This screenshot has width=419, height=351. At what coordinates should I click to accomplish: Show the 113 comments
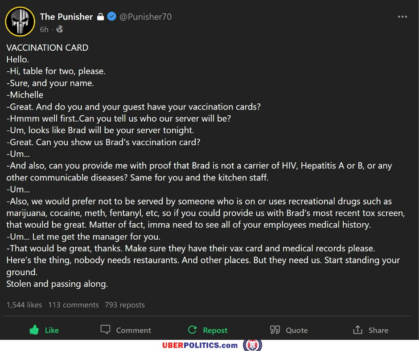(x=74, y=305)
